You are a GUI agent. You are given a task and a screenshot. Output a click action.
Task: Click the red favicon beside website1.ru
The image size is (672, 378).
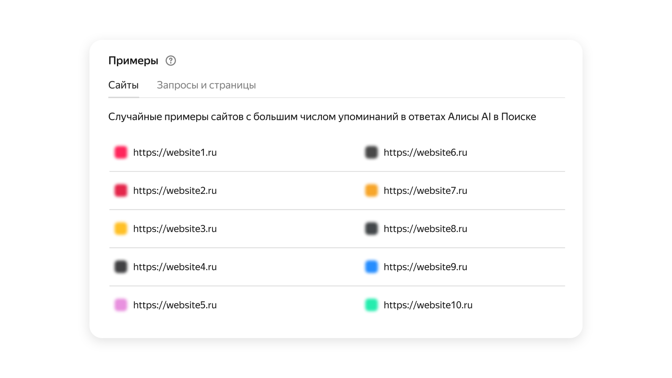(x=120, y=152)
